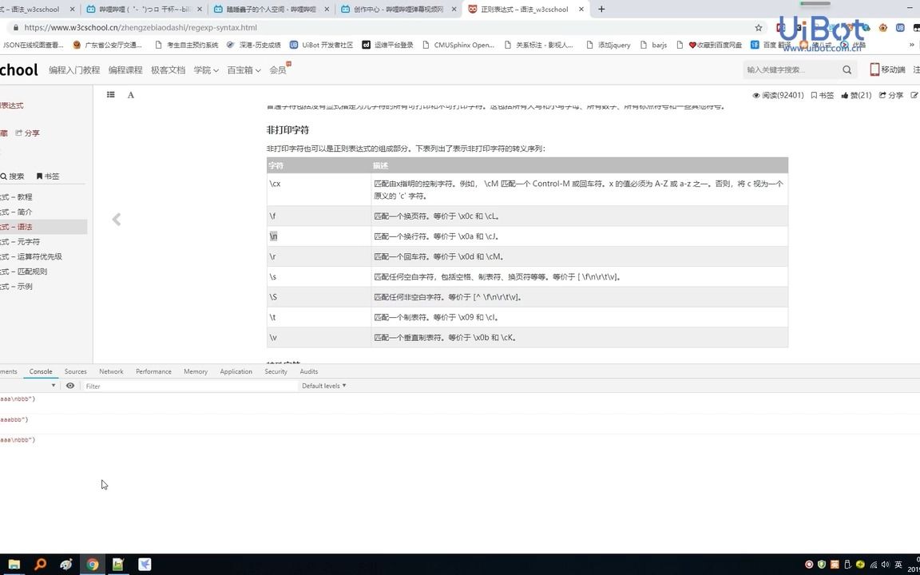This screenshot has width=920, height=575.
Task: Select the 移动端 mobile phone icon
Action: pos(875,69)
